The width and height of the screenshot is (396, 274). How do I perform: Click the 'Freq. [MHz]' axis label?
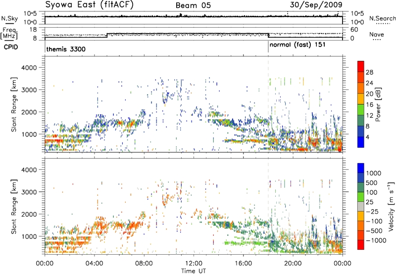pos(9,34)
